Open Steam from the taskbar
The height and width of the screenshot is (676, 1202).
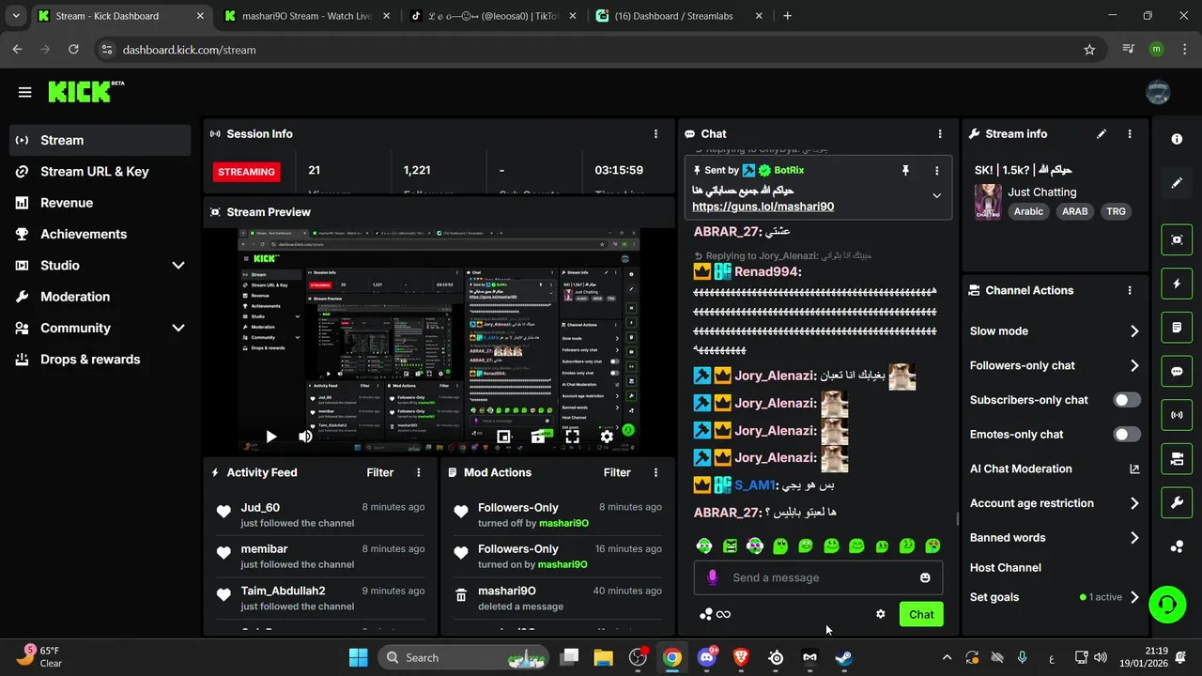click(843, 657)
